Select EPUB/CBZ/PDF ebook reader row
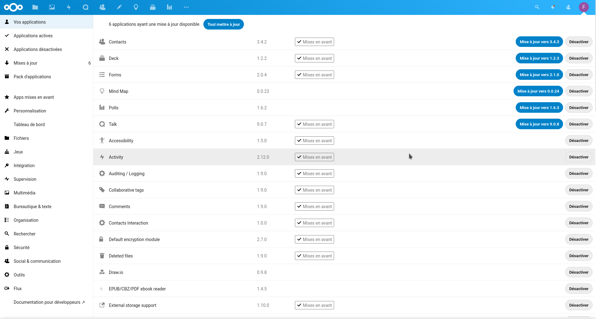Viewport: 596px width, 319px height. coord(344,289)
